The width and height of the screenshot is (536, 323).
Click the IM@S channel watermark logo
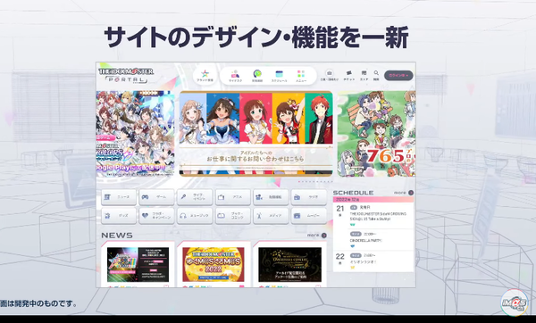point(515,302)
